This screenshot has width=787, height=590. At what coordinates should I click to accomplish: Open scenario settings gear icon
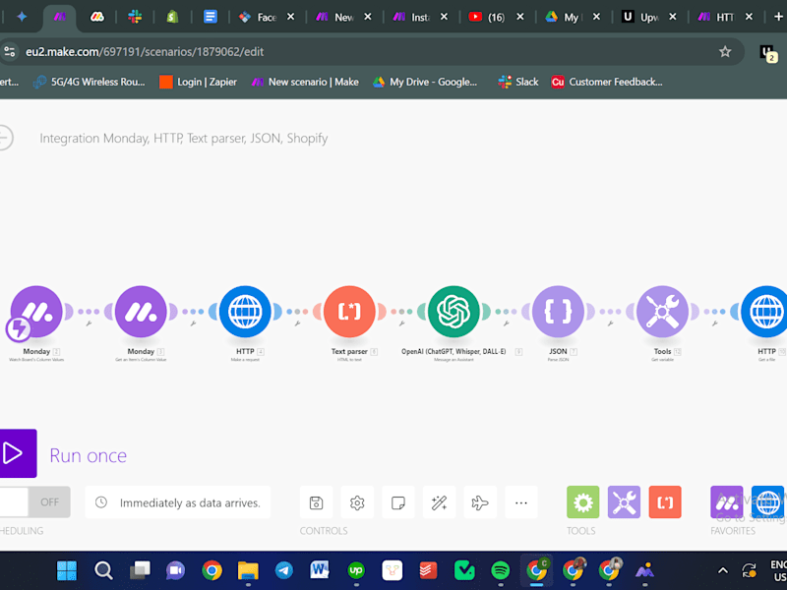pos(357,502)
